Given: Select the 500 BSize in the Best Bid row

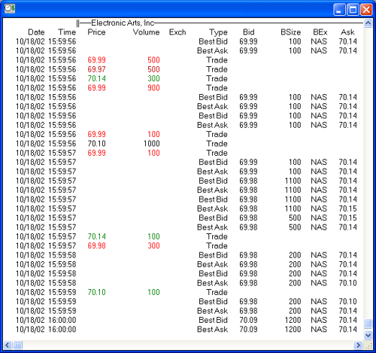Looking at the screenshot, I should [295, 218].
